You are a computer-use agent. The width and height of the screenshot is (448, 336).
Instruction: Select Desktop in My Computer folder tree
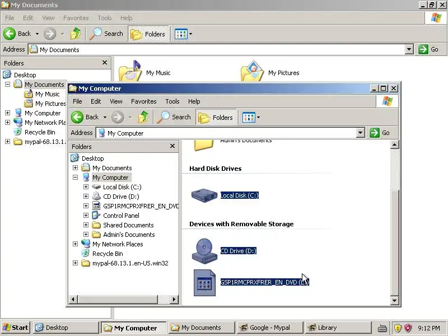click(92, 158)
